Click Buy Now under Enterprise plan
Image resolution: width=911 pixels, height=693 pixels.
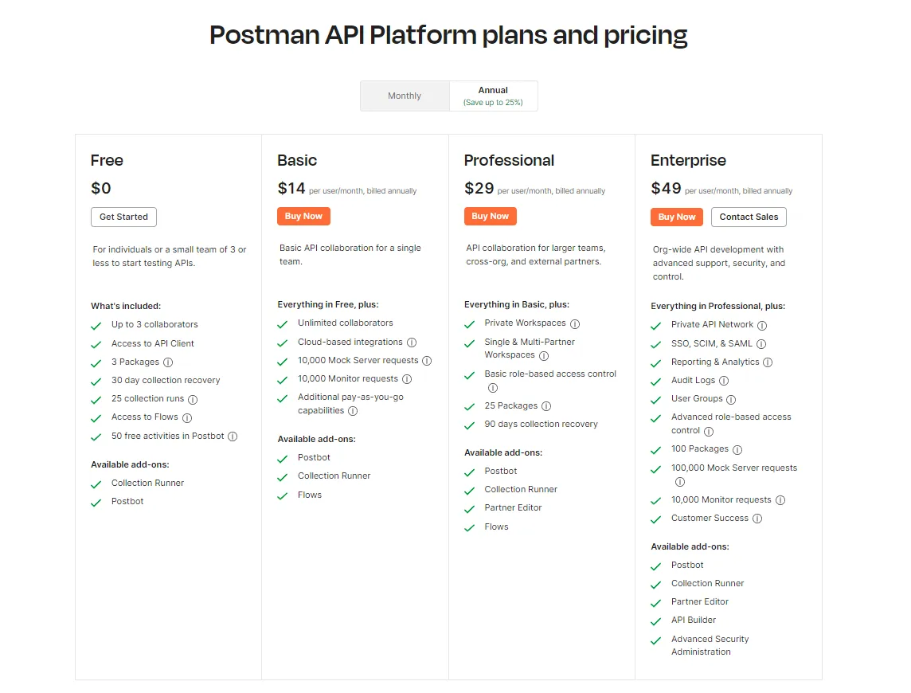pyautogui.click(x=677, y=217)
